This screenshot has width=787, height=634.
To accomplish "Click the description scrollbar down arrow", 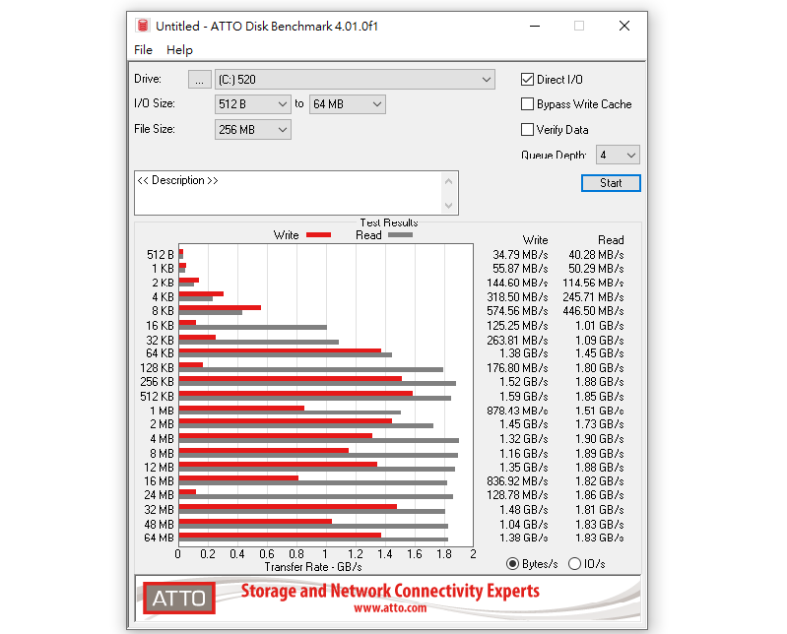I will point(449,205).
